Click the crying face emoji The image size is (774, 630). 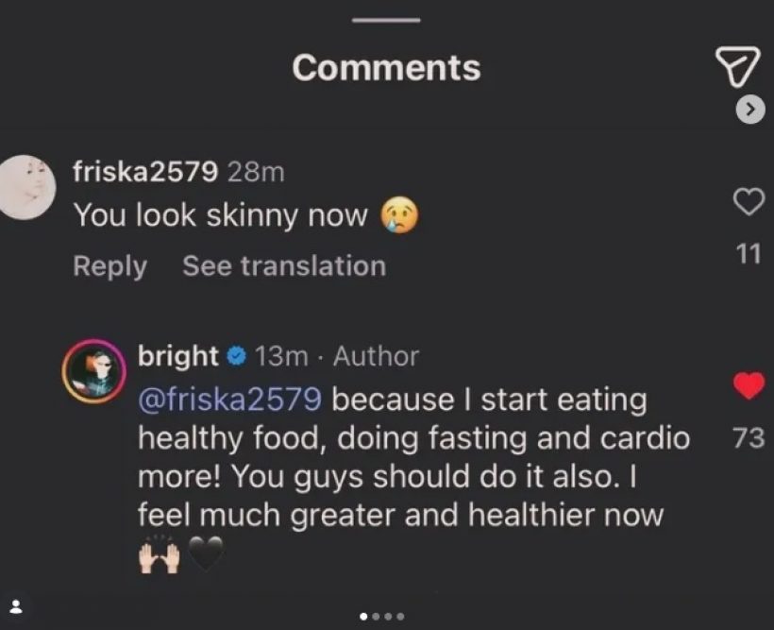(x=397, y=216)
